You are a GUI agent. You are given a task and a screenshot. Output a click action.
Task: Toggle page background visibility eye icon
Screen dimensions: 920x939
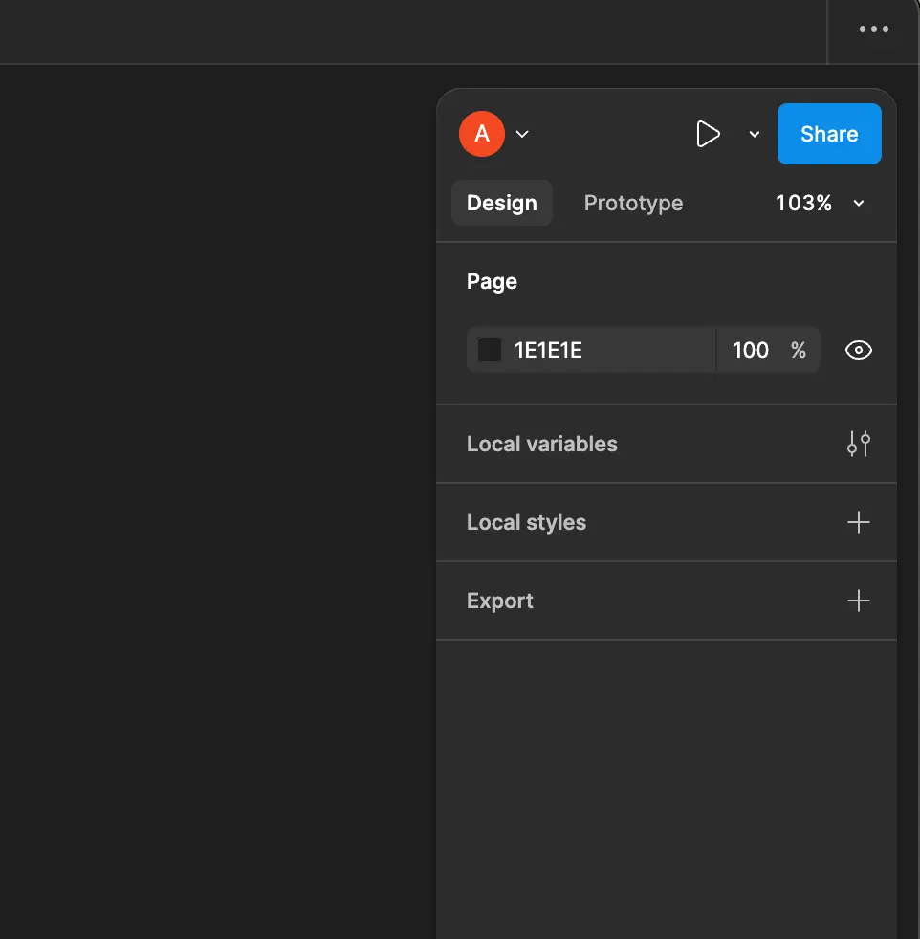click(858, 350)
